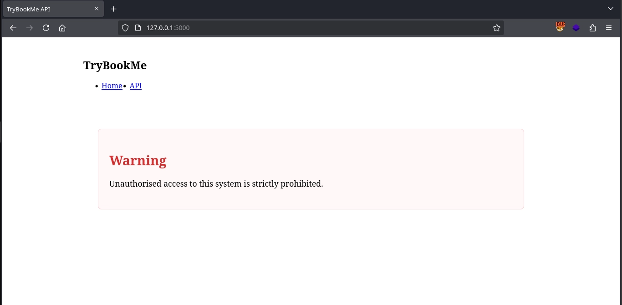Image resolution: width=622 pixels, height=305 pixels.
Task: Open a new tab with plus button
Action: pyautogui.click(x=114, y=9)
